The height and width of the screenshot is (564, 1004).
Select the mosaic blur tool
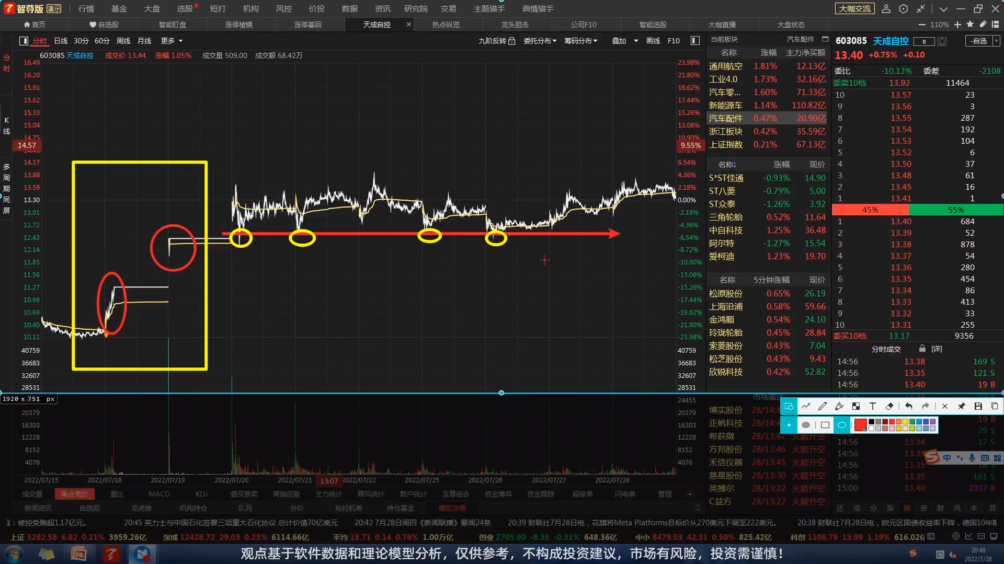[856, 406]
